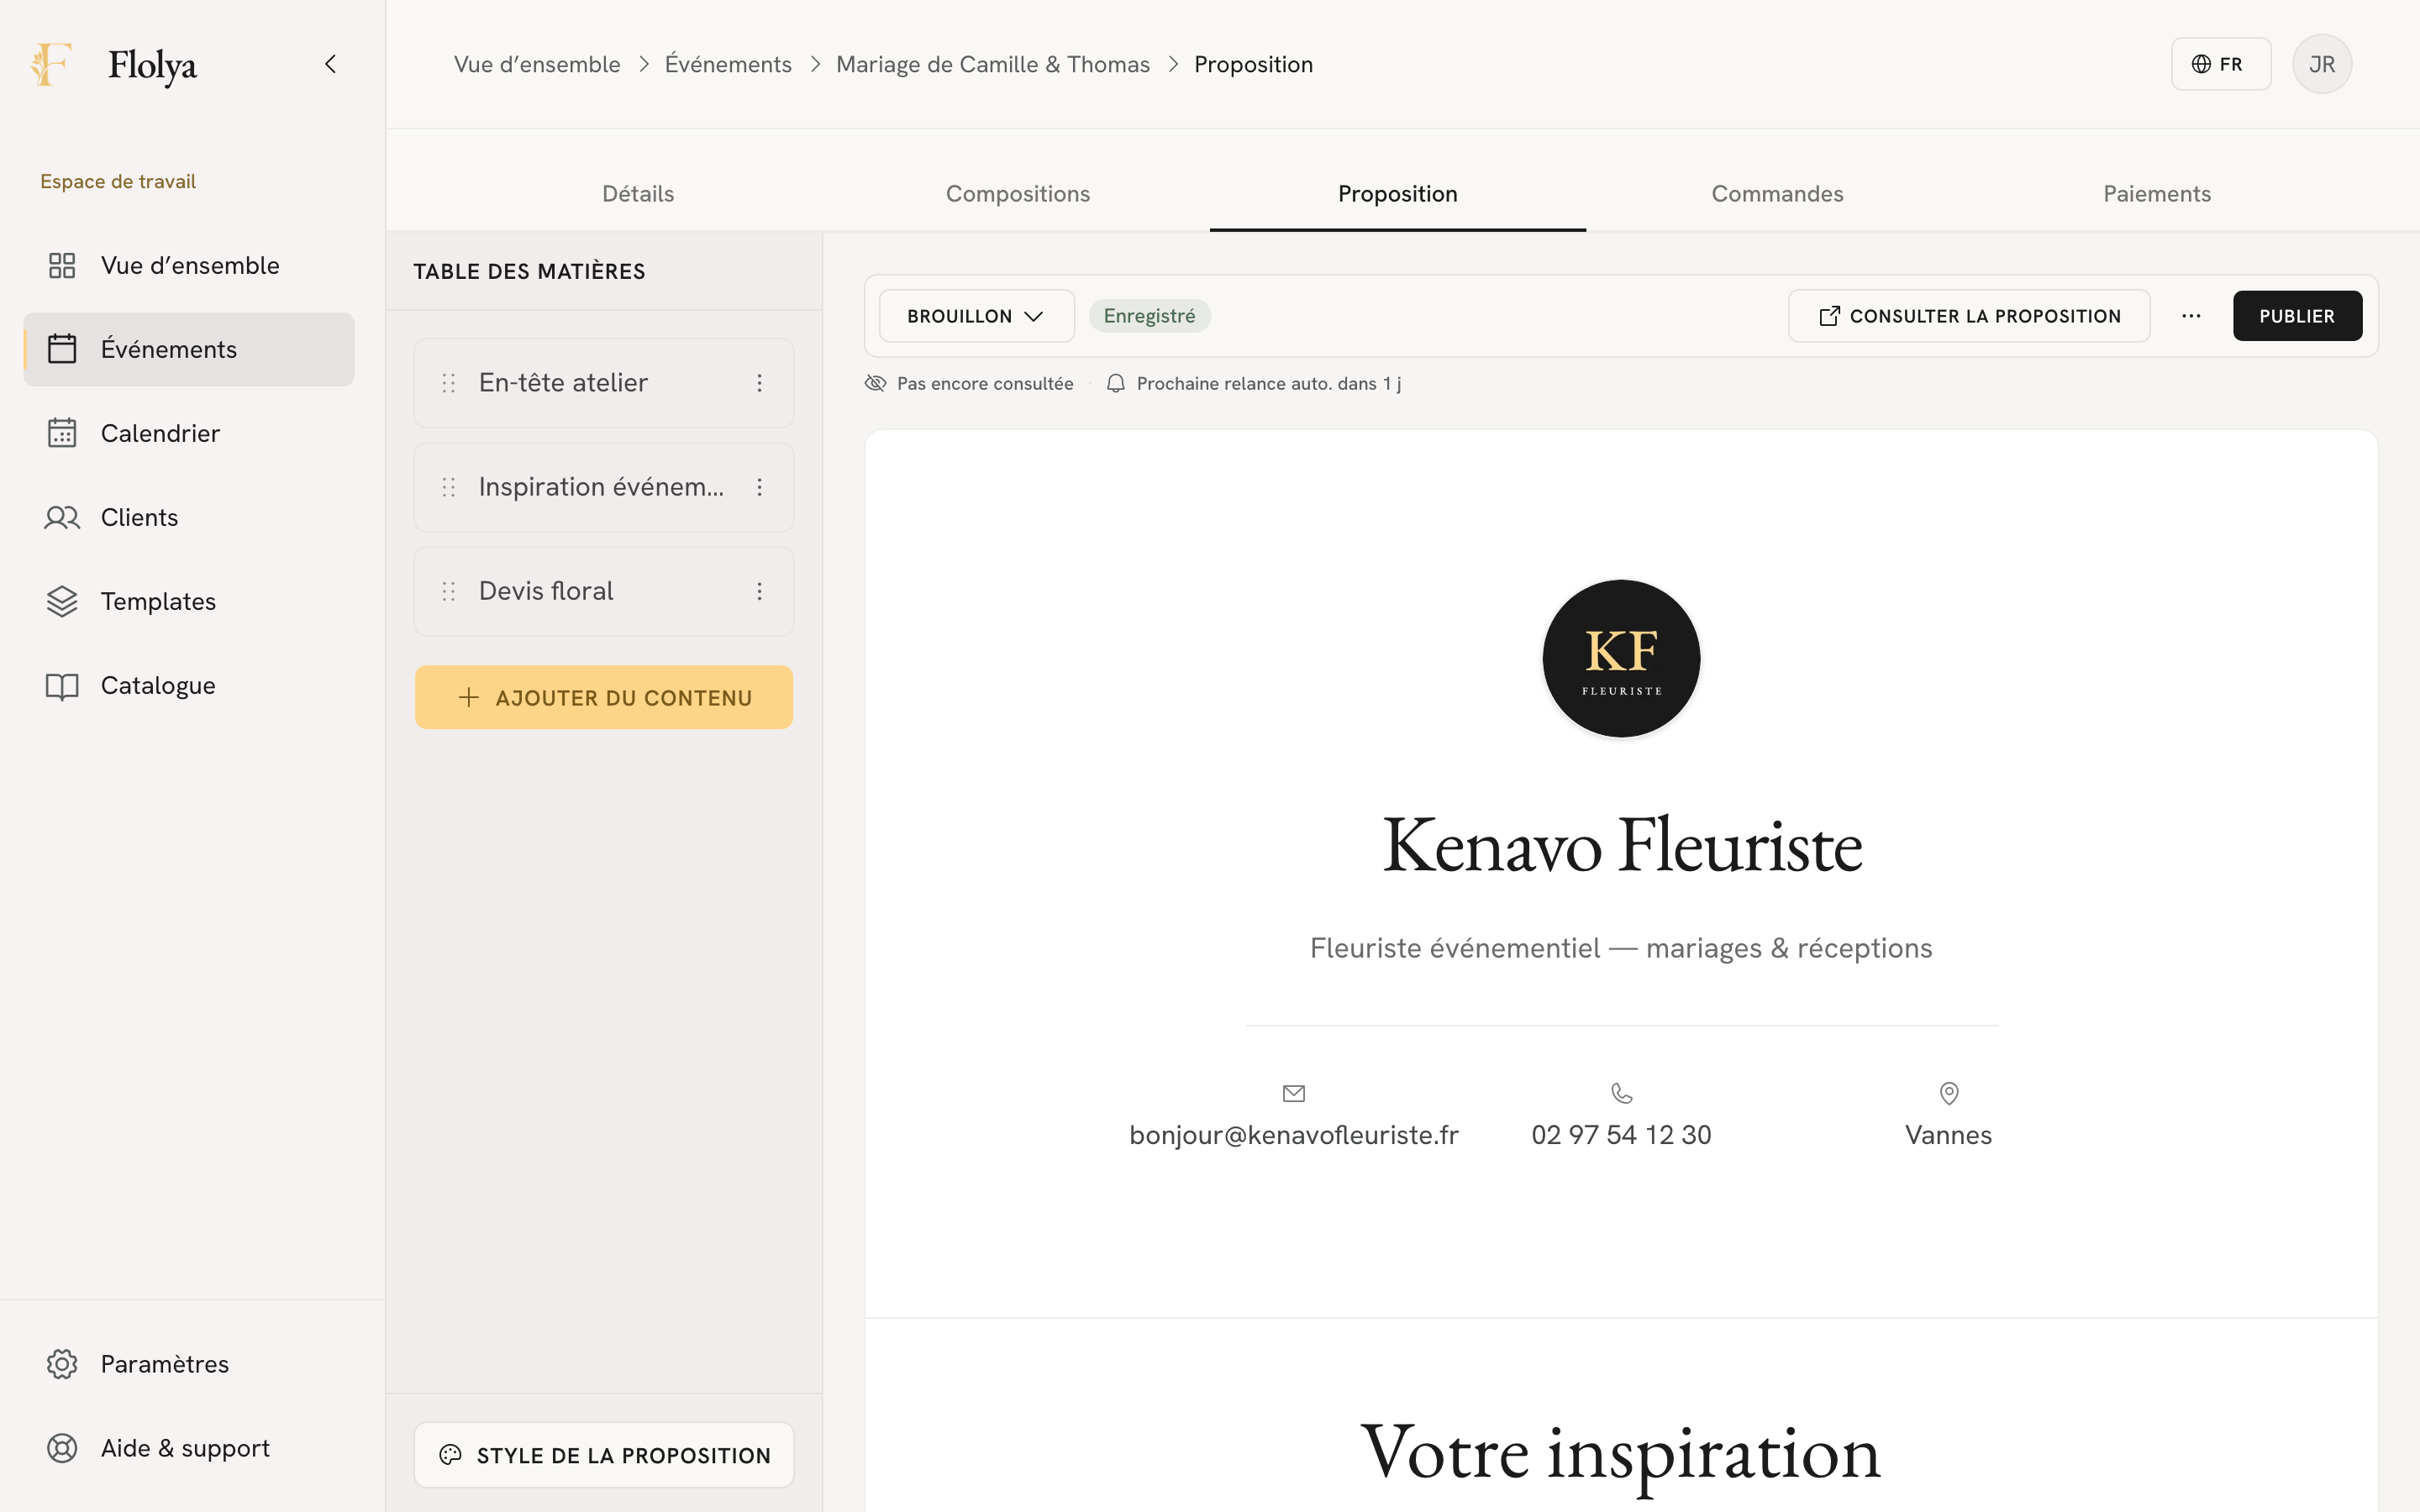The width and height of the screenshot is (2420, 1512).
Task: Click the palette icon in style button
Action: click(451, 1455)
